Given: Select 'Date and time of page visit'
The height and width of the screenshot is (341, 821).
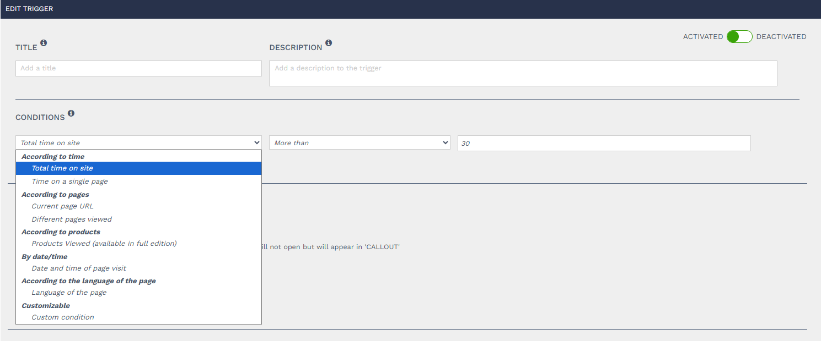Looking at the screenshot, I should pyautogui.click(x=79, y=268).
